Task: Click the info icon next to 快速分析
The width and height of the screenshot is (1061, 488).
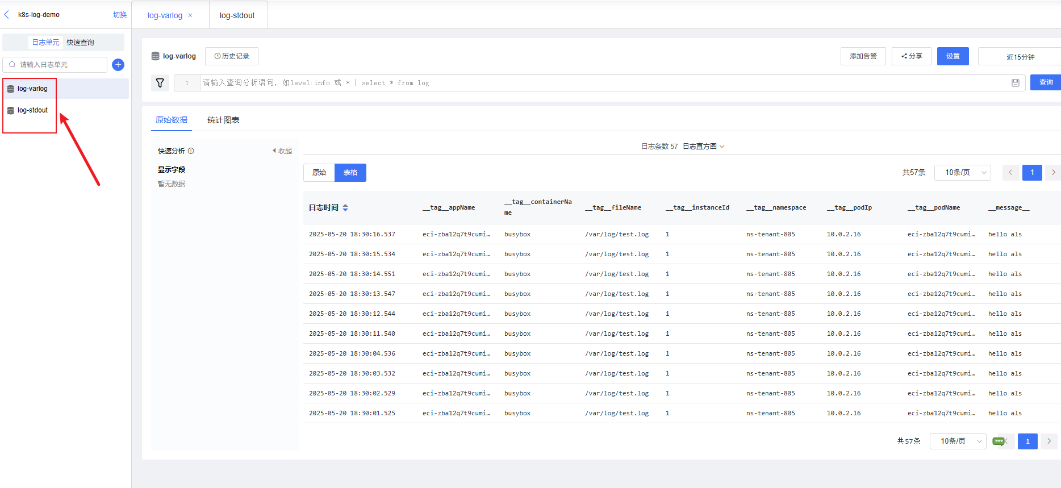Action: coord(191,151)
